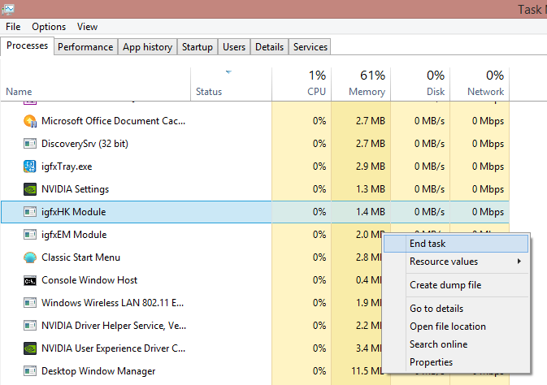Select the Microsoft Office Document Cac... row
547x385 pixels.
(x=255, y=121)
